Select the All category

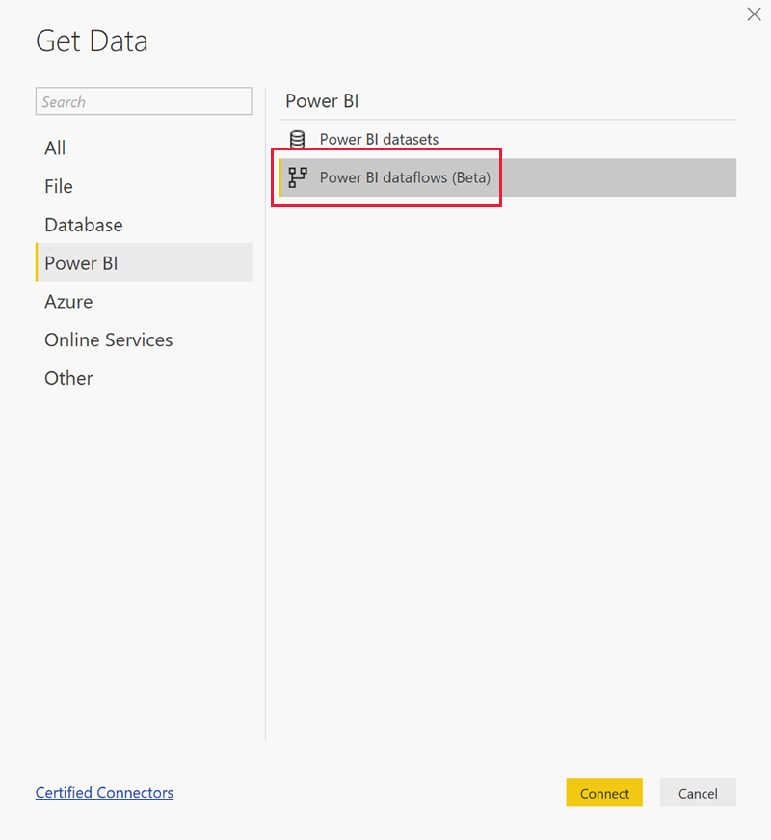144,148
